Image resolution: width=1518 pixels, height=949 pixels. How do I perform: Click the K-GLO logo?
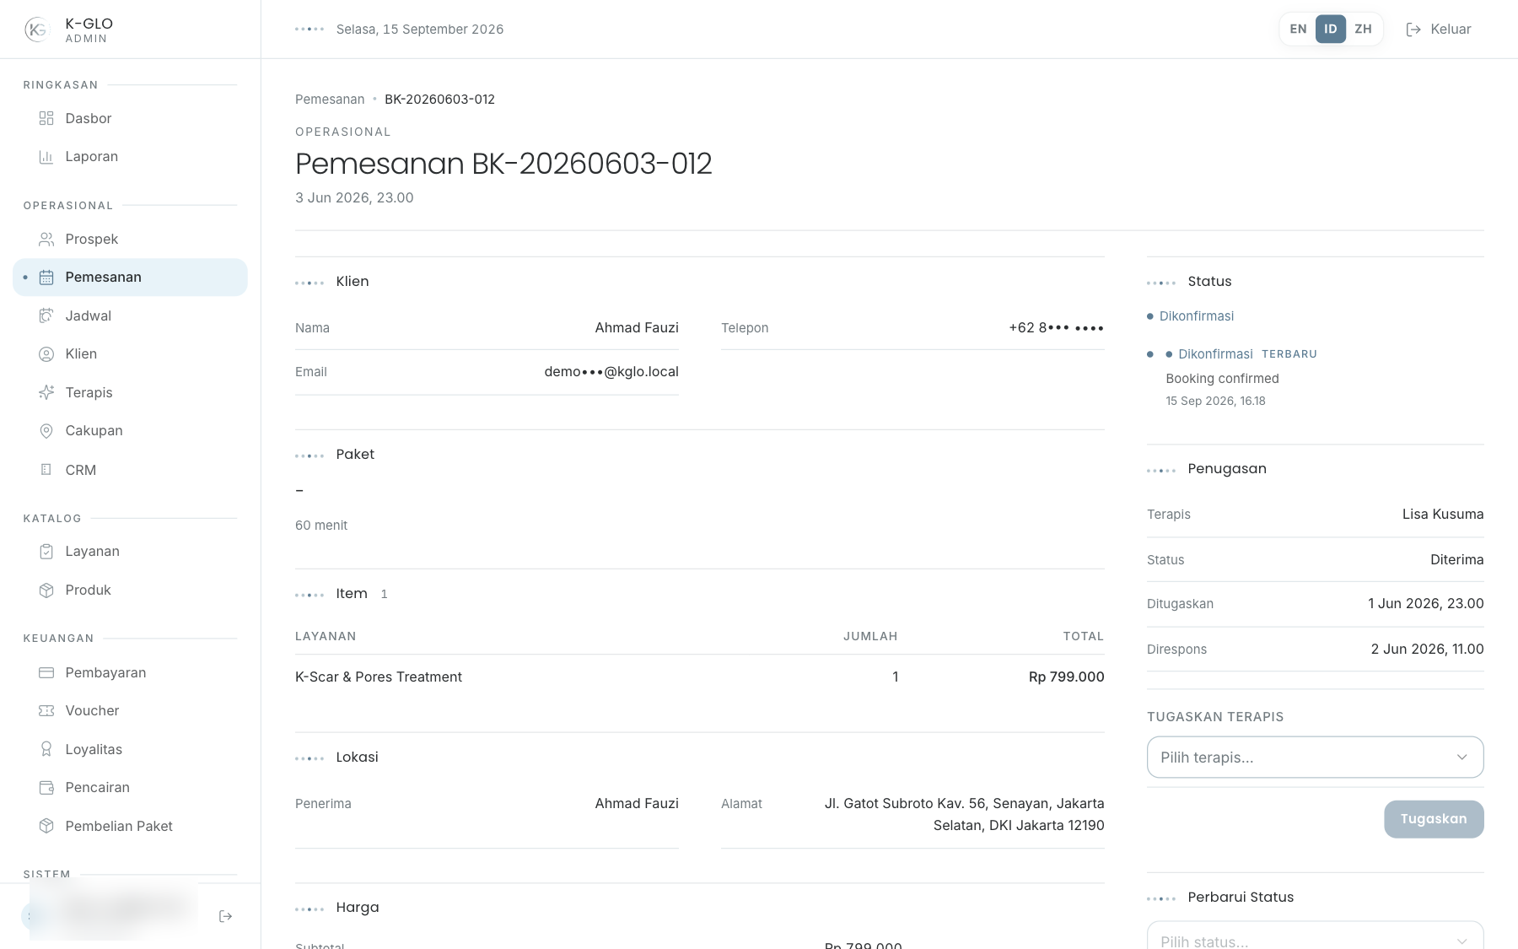tap(36, 30)
